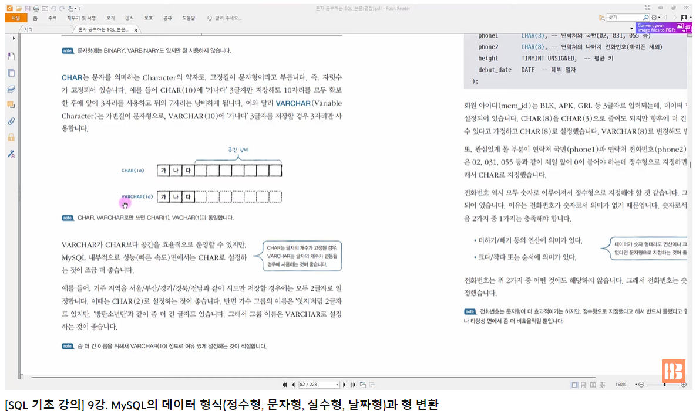
Task: Open the 주석 ribbon tab
Action: (52, 18)
